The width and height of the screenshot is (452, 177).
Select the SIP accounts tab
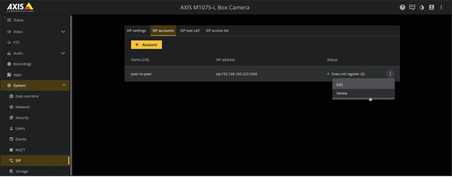pos(163,31)
